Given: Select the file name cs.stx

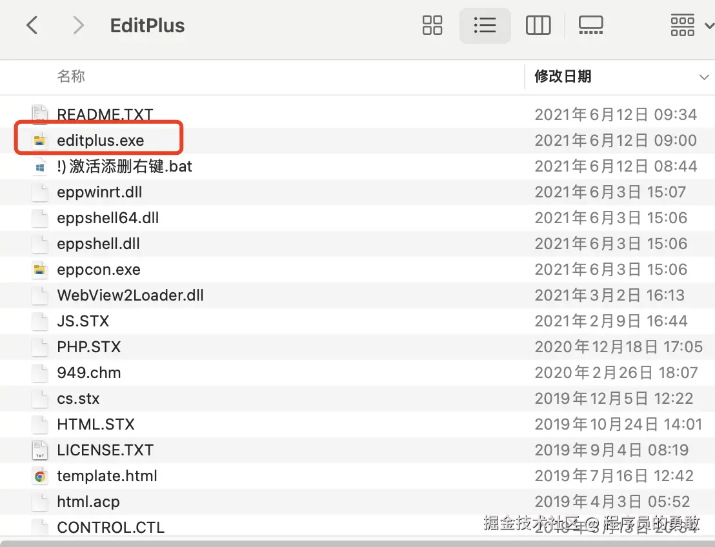Looking at the screenshot, I should pos(78,399).
